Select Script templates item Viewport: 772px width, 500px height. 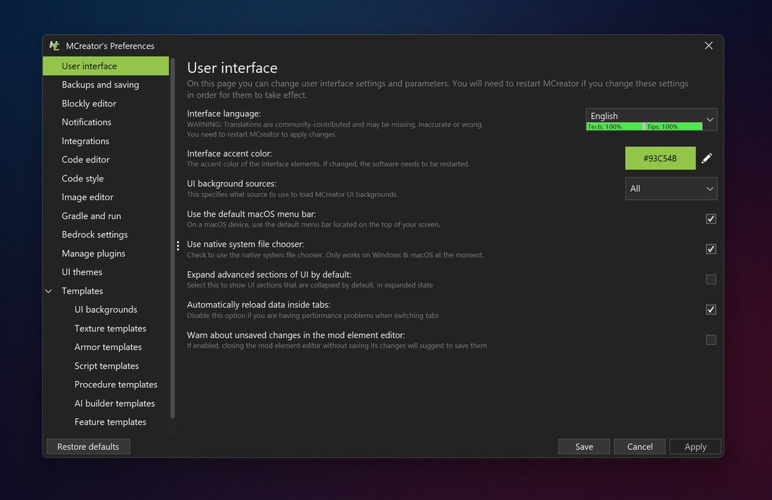(107, 366)
